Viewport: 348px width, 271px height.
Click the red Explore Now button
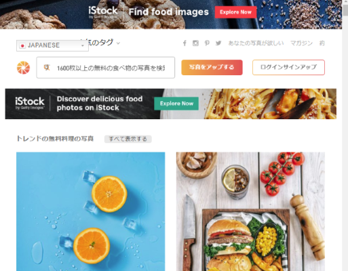[x=235, y=12]
